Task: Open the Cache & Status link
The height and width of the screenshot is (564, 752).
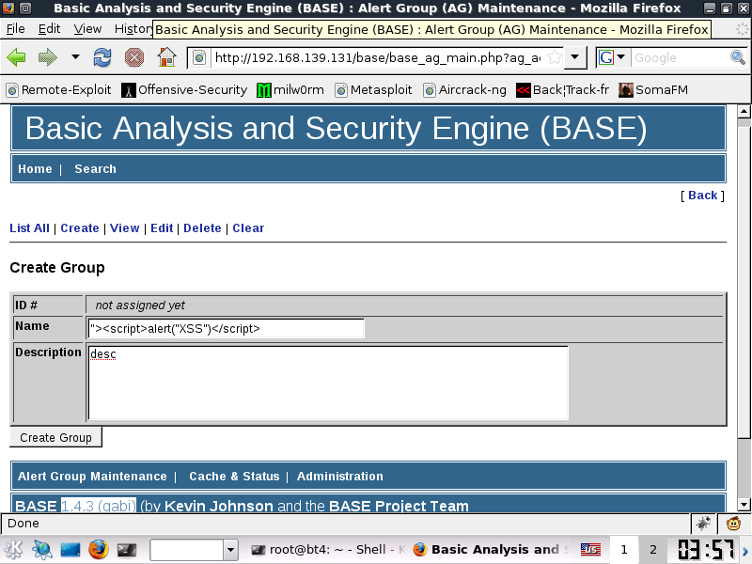Action: pos(234,477)
